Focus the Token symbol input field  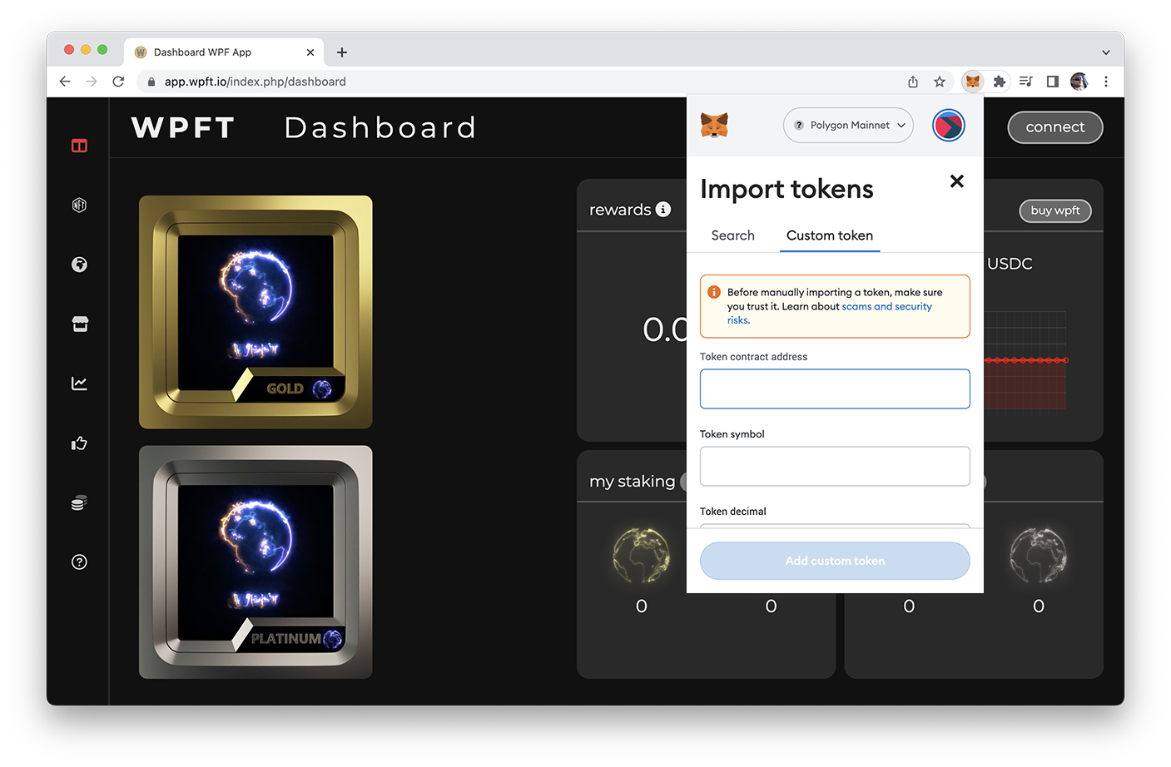[x=835, y=466]
